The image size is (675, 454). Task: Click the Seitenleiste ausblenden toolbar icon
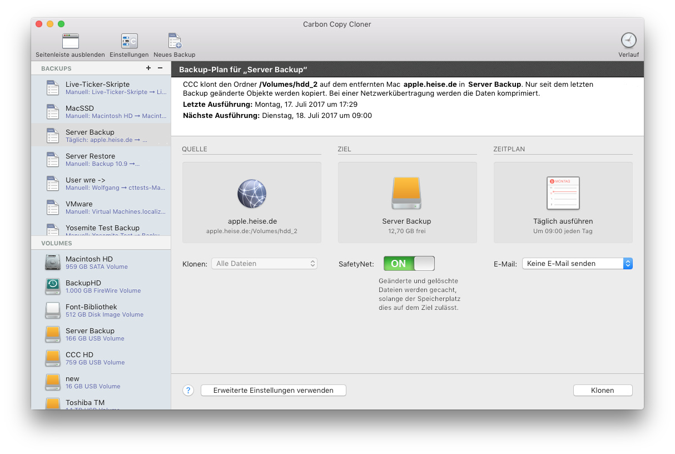pyautogui.click(x=70, y=41)
